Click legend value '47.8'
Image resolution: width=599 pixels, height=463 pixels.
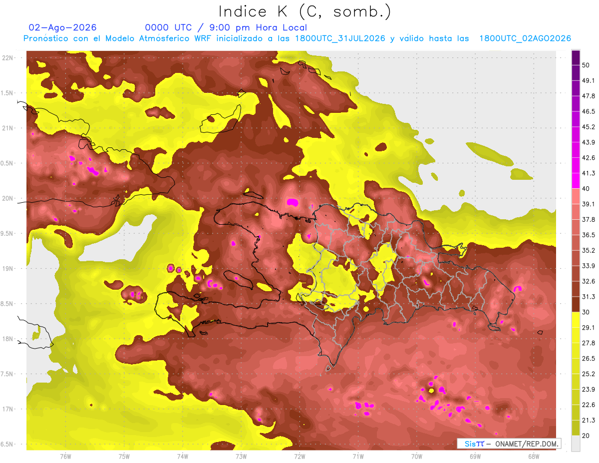[x=589, y=96]
